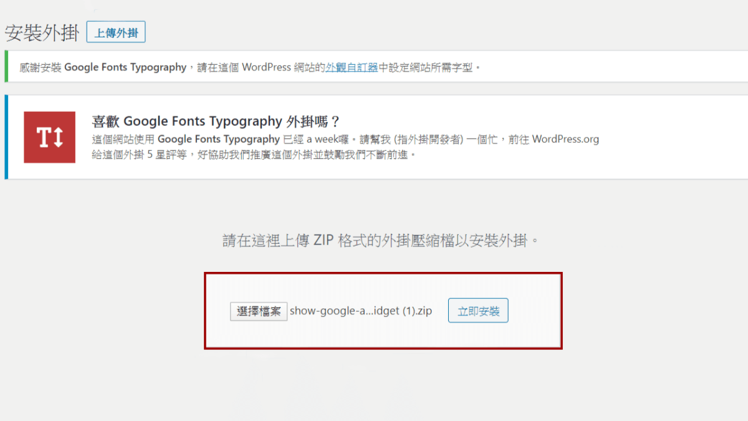This screenshot has height=421, width=748.
Task: Click the 安裝外掛 page heading
Action: click(x=42, y=33)
